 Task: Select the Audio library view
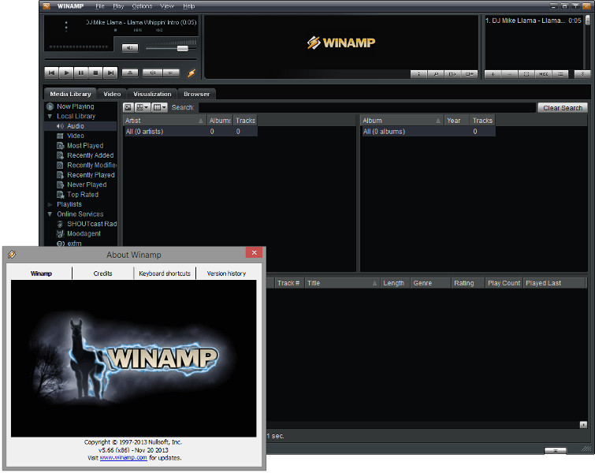[76, 126]
